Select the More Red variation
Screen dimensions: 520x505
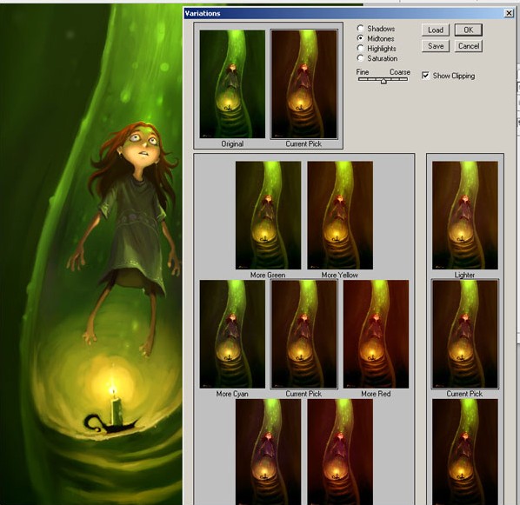coord(376,334)
